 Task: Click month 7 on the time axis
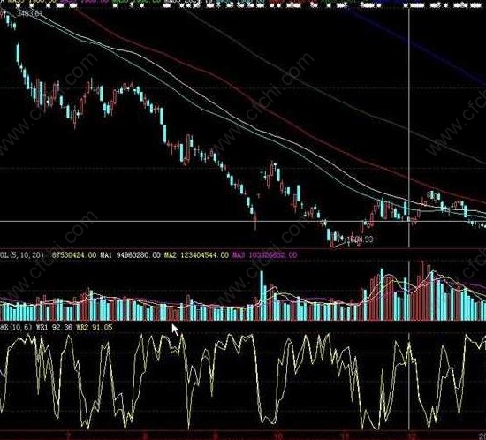tap(69, 436)
